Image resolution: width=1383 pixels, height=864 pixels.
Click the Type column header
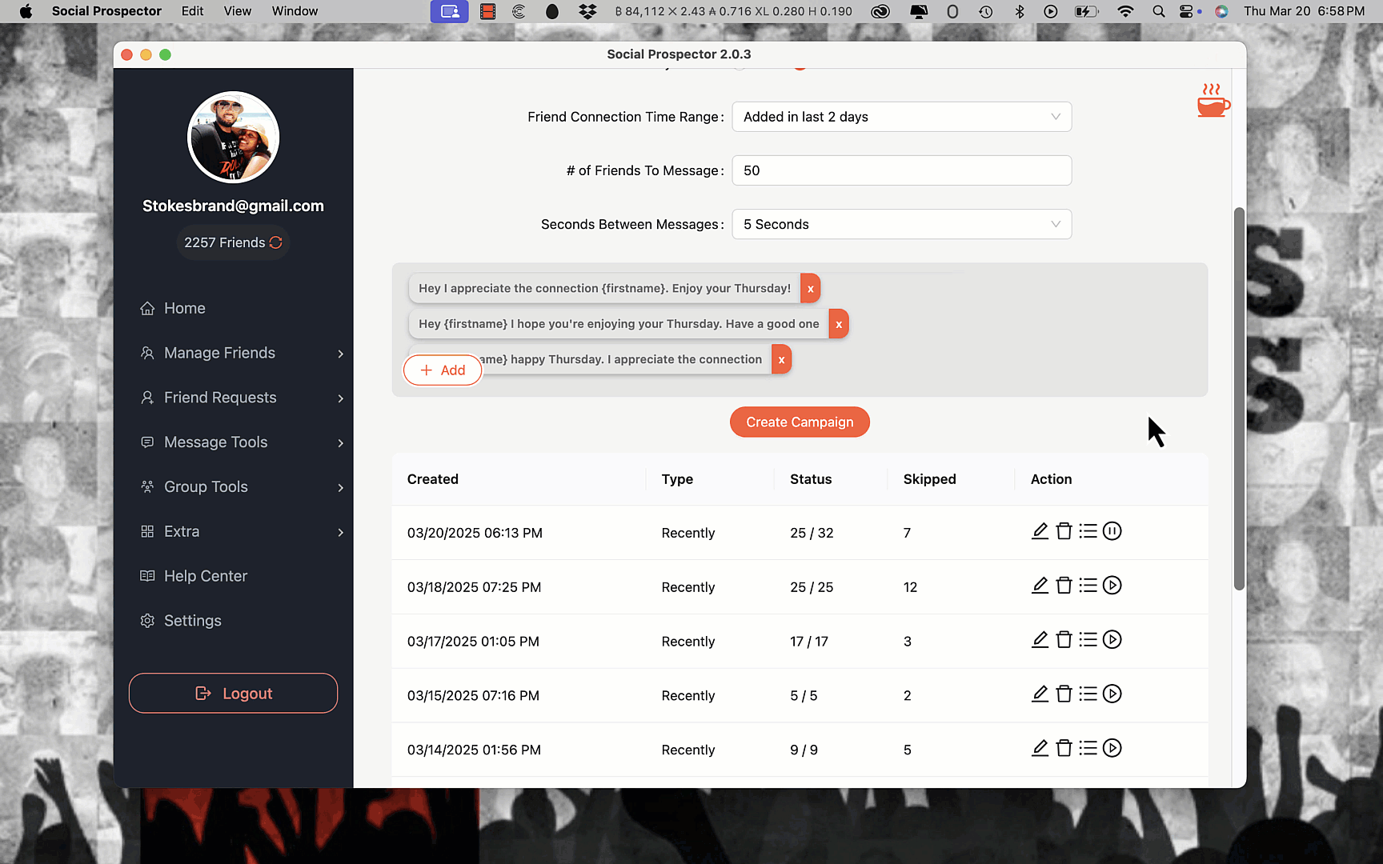pyautogui.click(x=677, y=479)
